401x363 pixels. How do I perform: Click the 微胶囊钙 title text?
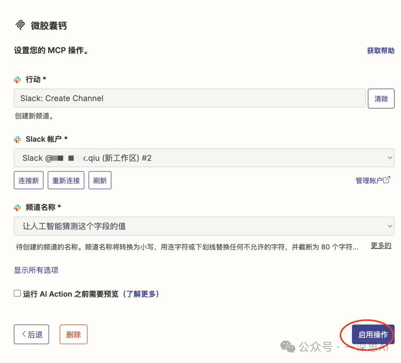pyautogui.click(x=49, y=26)
